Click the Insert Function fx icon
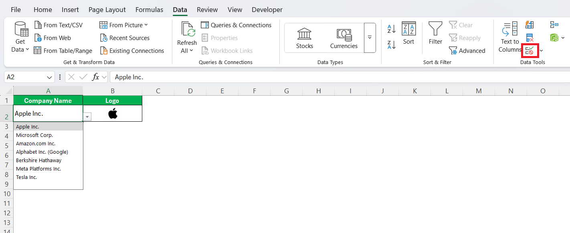Screen dimensions: 570x233 pos(95,77)
